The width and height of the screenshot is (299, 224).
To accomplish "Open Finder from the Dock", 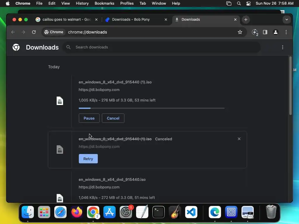I will 28,212.
